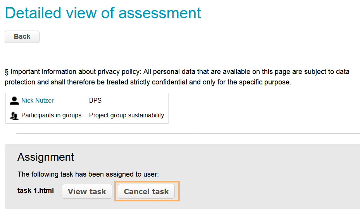
Task: Click the Detailed view of assessment heading
Action: coord(103,13)
